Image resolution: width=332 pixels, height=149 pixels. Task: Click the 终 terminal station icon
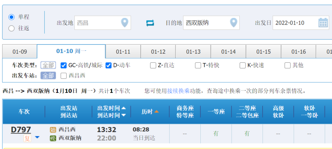(53, 138)
